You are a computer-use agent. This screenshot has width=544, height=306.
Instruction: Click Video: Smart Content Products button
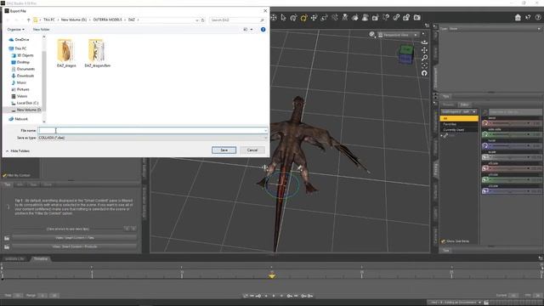pyautogui.click(x=74, y=246)
